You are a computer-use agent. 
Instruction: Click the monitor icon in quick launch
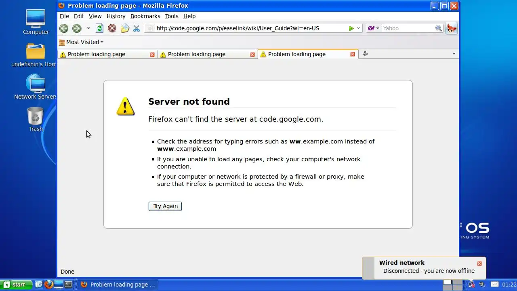[59, 285]
